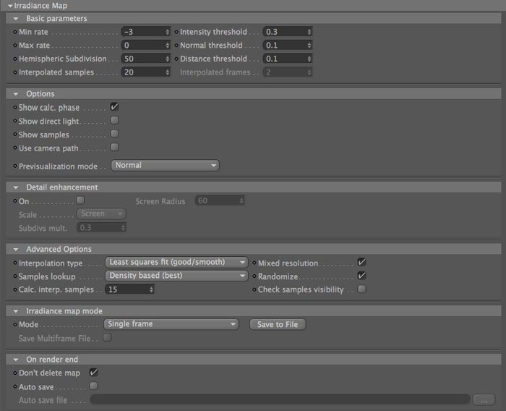This screenshot has height=411, width=506.
Task: Turn on Detail enhancement On checkbox
Action: (80, 200)
